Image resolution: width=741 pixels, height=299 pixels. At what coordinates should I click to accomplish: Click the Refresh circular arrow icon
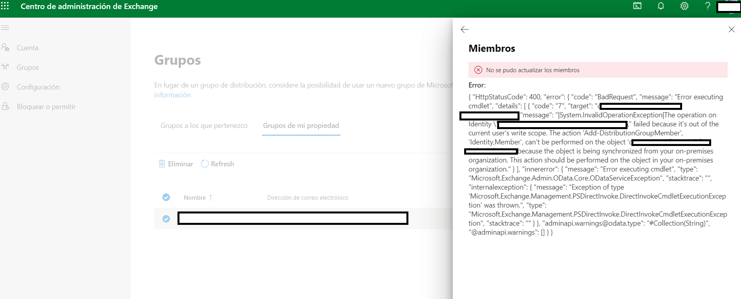tap(205, 164)
